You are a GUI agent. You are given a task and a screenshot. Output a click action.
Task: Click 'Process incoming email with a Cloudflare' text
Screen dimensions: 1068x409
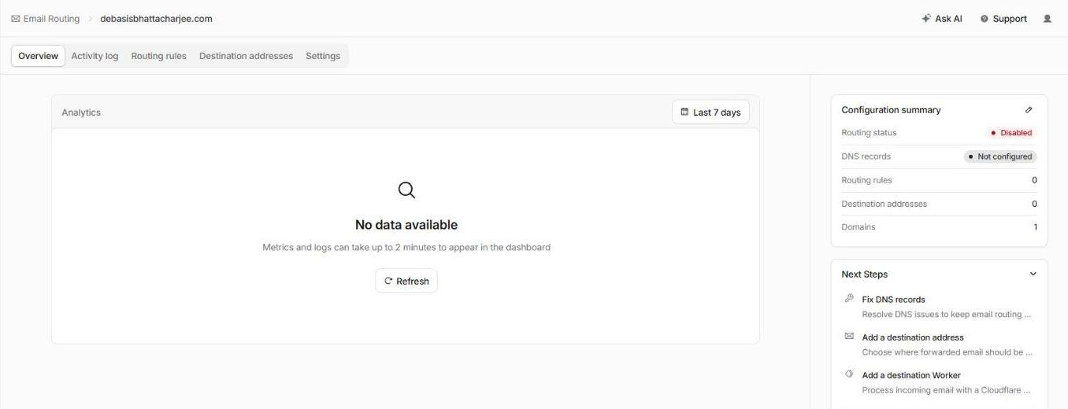tap(947, 390)
